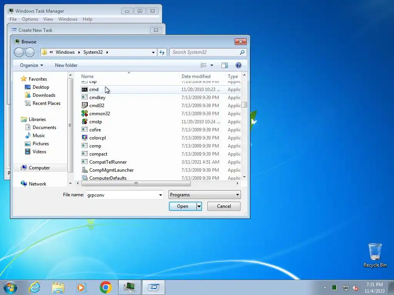Image resolution: width=394 pixels, height=295 pixels.
Task: Select the cmstp file icon
Action: click(x=85, y=122)
